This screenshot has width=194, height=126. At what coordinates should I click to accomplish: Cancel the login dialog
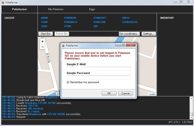pyautogui.click(x=125, y=93)
